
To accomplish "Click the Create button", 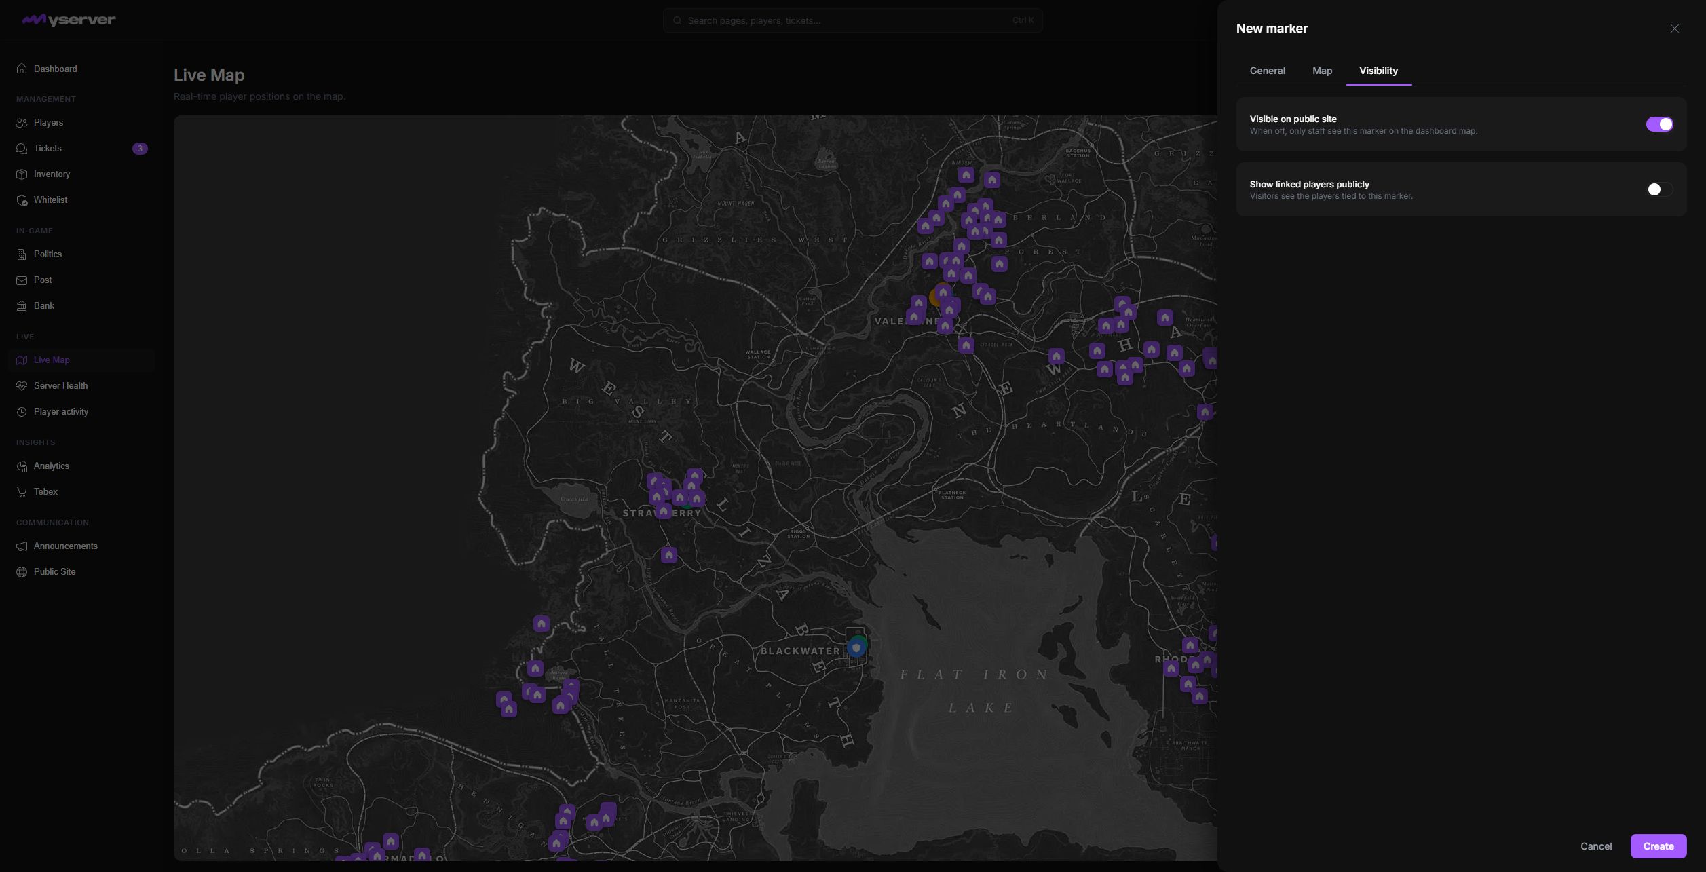I will (x=1658, y=846).
